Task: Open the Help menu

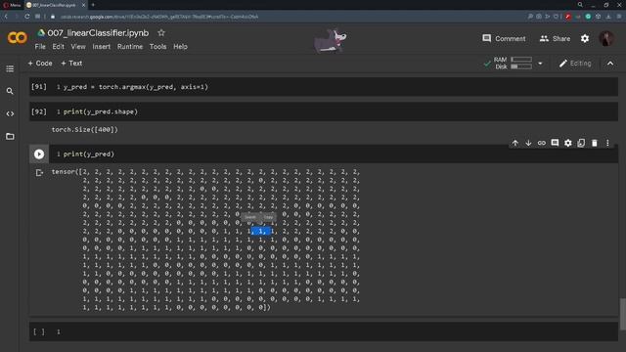Action: (x=180, y=47)
